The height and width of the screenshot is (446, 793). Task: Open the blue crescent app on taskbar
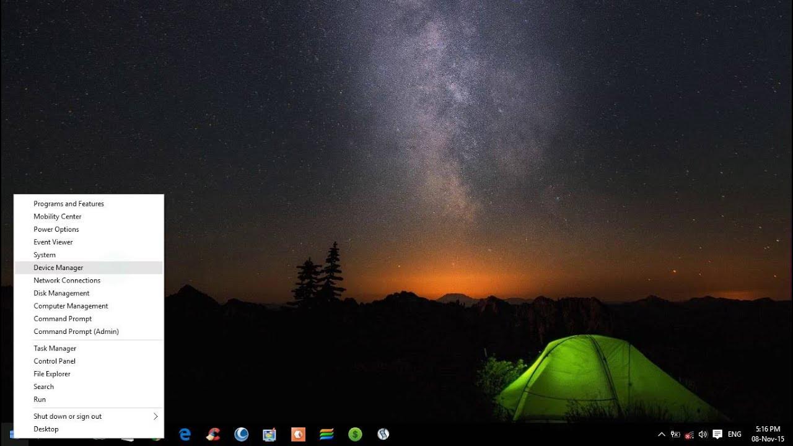click(x=242, y=434)
